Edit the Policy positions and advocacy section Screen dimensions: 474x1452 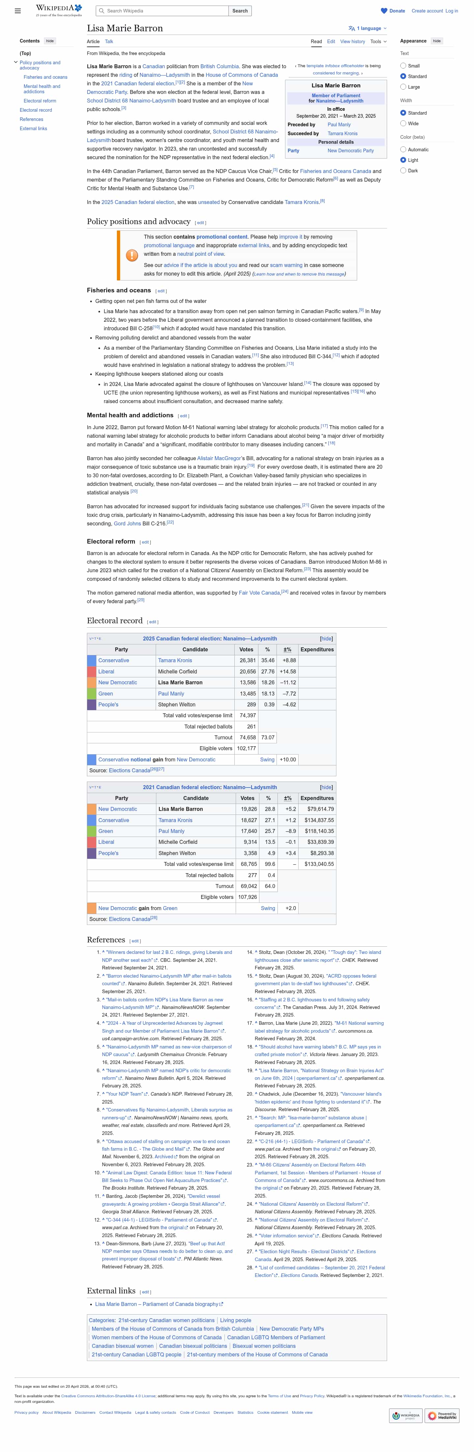pos(200,222)
